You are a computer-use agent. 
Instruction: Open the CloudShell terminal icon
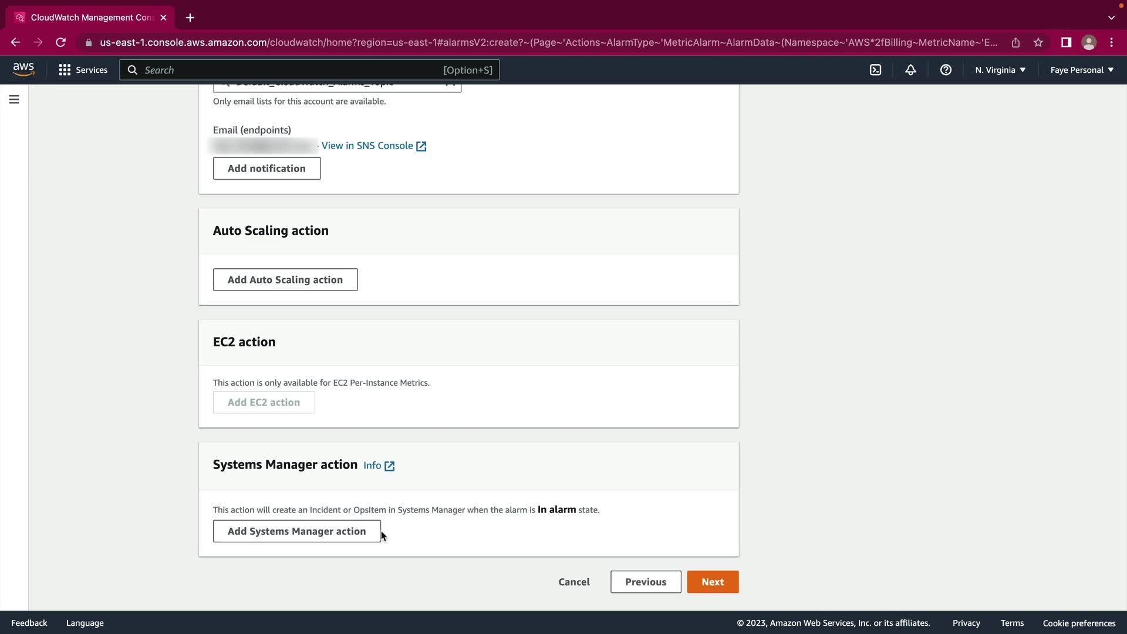(875, 70)
